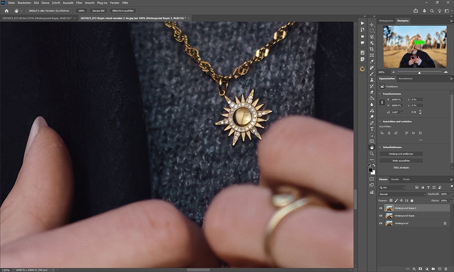Screen dimensions: 454x272
Task: Select the Move tool
Action: (372, 24)
